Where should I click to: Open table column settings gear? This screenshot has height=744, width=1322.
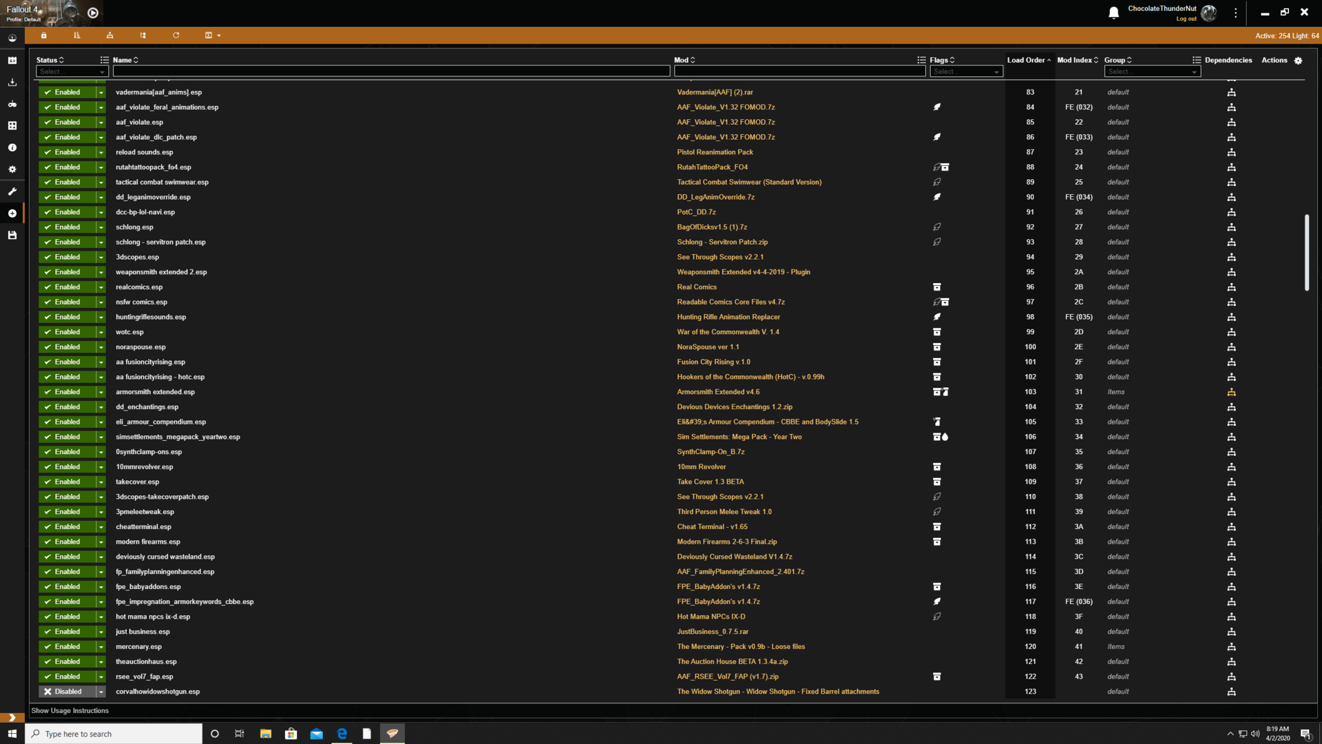point(1298,61)
